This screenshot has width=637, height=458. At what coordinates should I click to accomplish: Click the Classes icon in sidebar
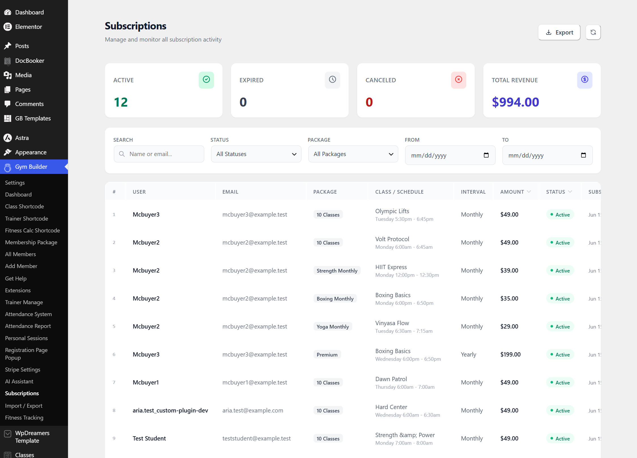click(x=8, y=455)
